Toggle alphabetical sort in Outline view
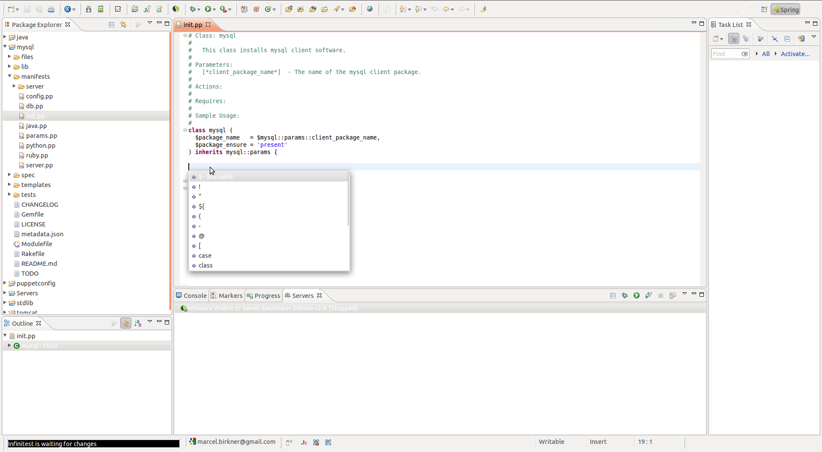The width and height of the screenshot is (822, 452). (138, 323)
